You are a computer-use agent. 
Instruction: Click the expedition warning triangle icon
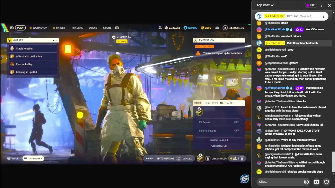tap(198, 53)
